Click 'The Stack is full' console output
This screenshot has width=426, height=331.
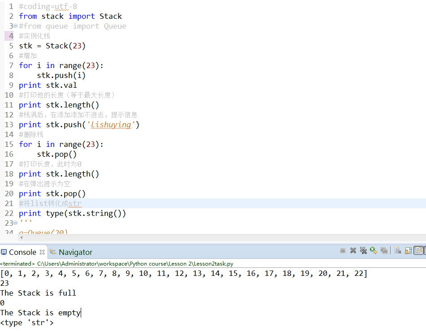38,293
